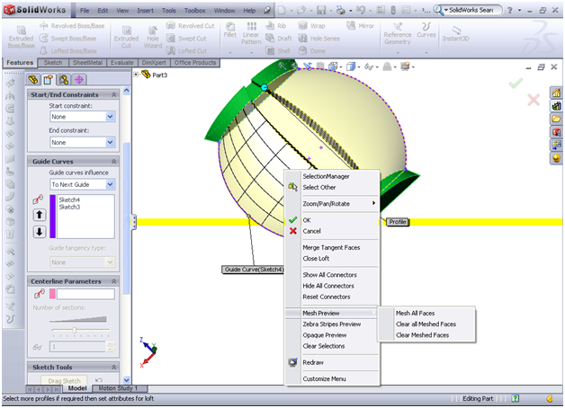Screen dimensions: 565x408
Task: Open the Hole Wizard
Action: pos(153,37)
